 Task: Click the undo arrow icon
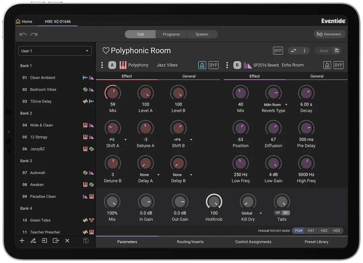23,34
